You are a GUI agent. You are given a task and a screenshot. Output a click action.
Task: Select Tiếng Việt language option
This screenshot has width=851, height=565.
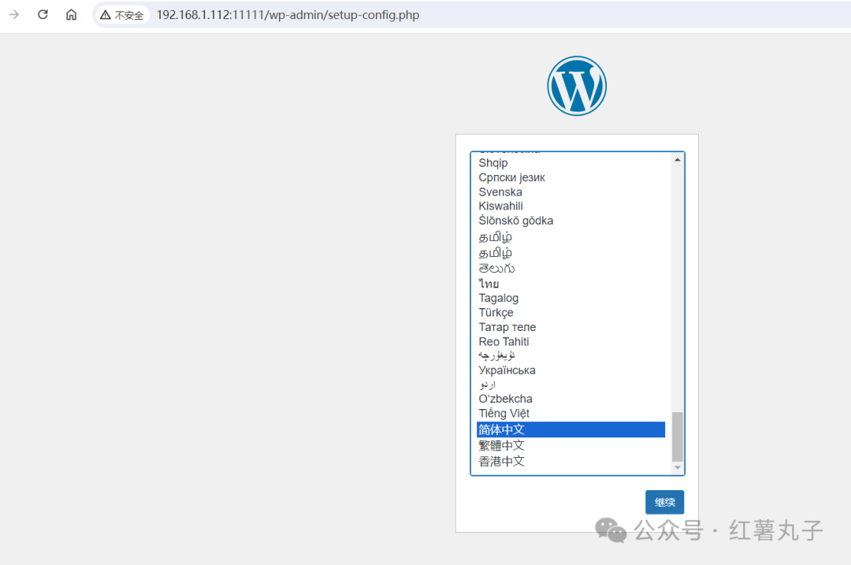pos(504,414)
